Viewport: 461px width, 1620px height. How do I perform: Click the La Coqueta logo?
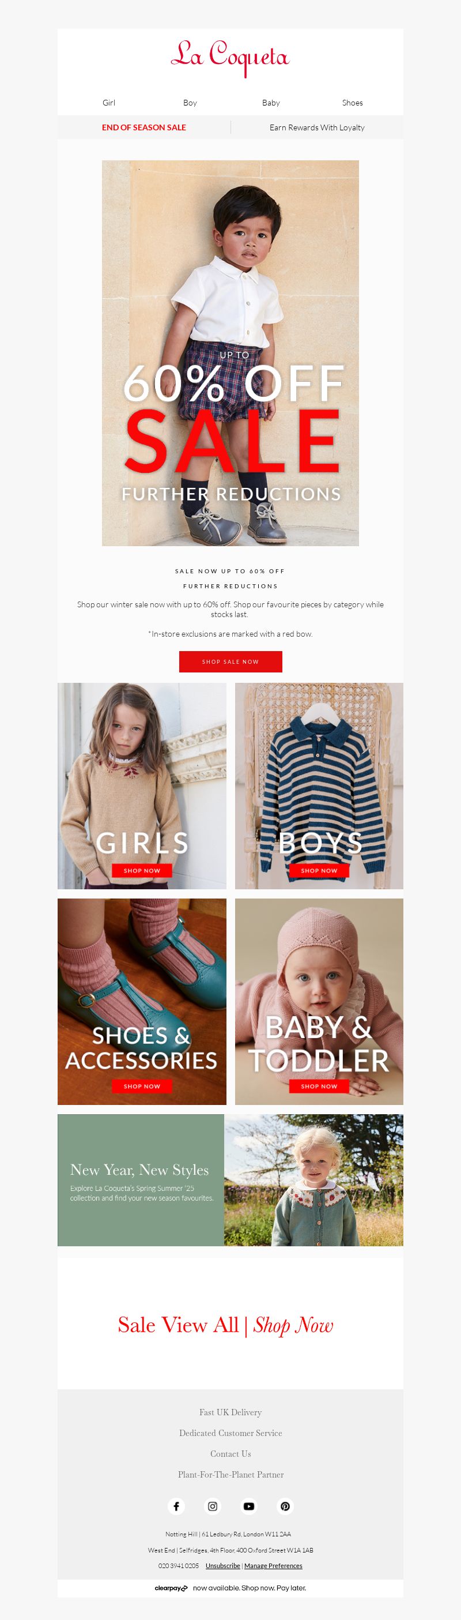230,57
